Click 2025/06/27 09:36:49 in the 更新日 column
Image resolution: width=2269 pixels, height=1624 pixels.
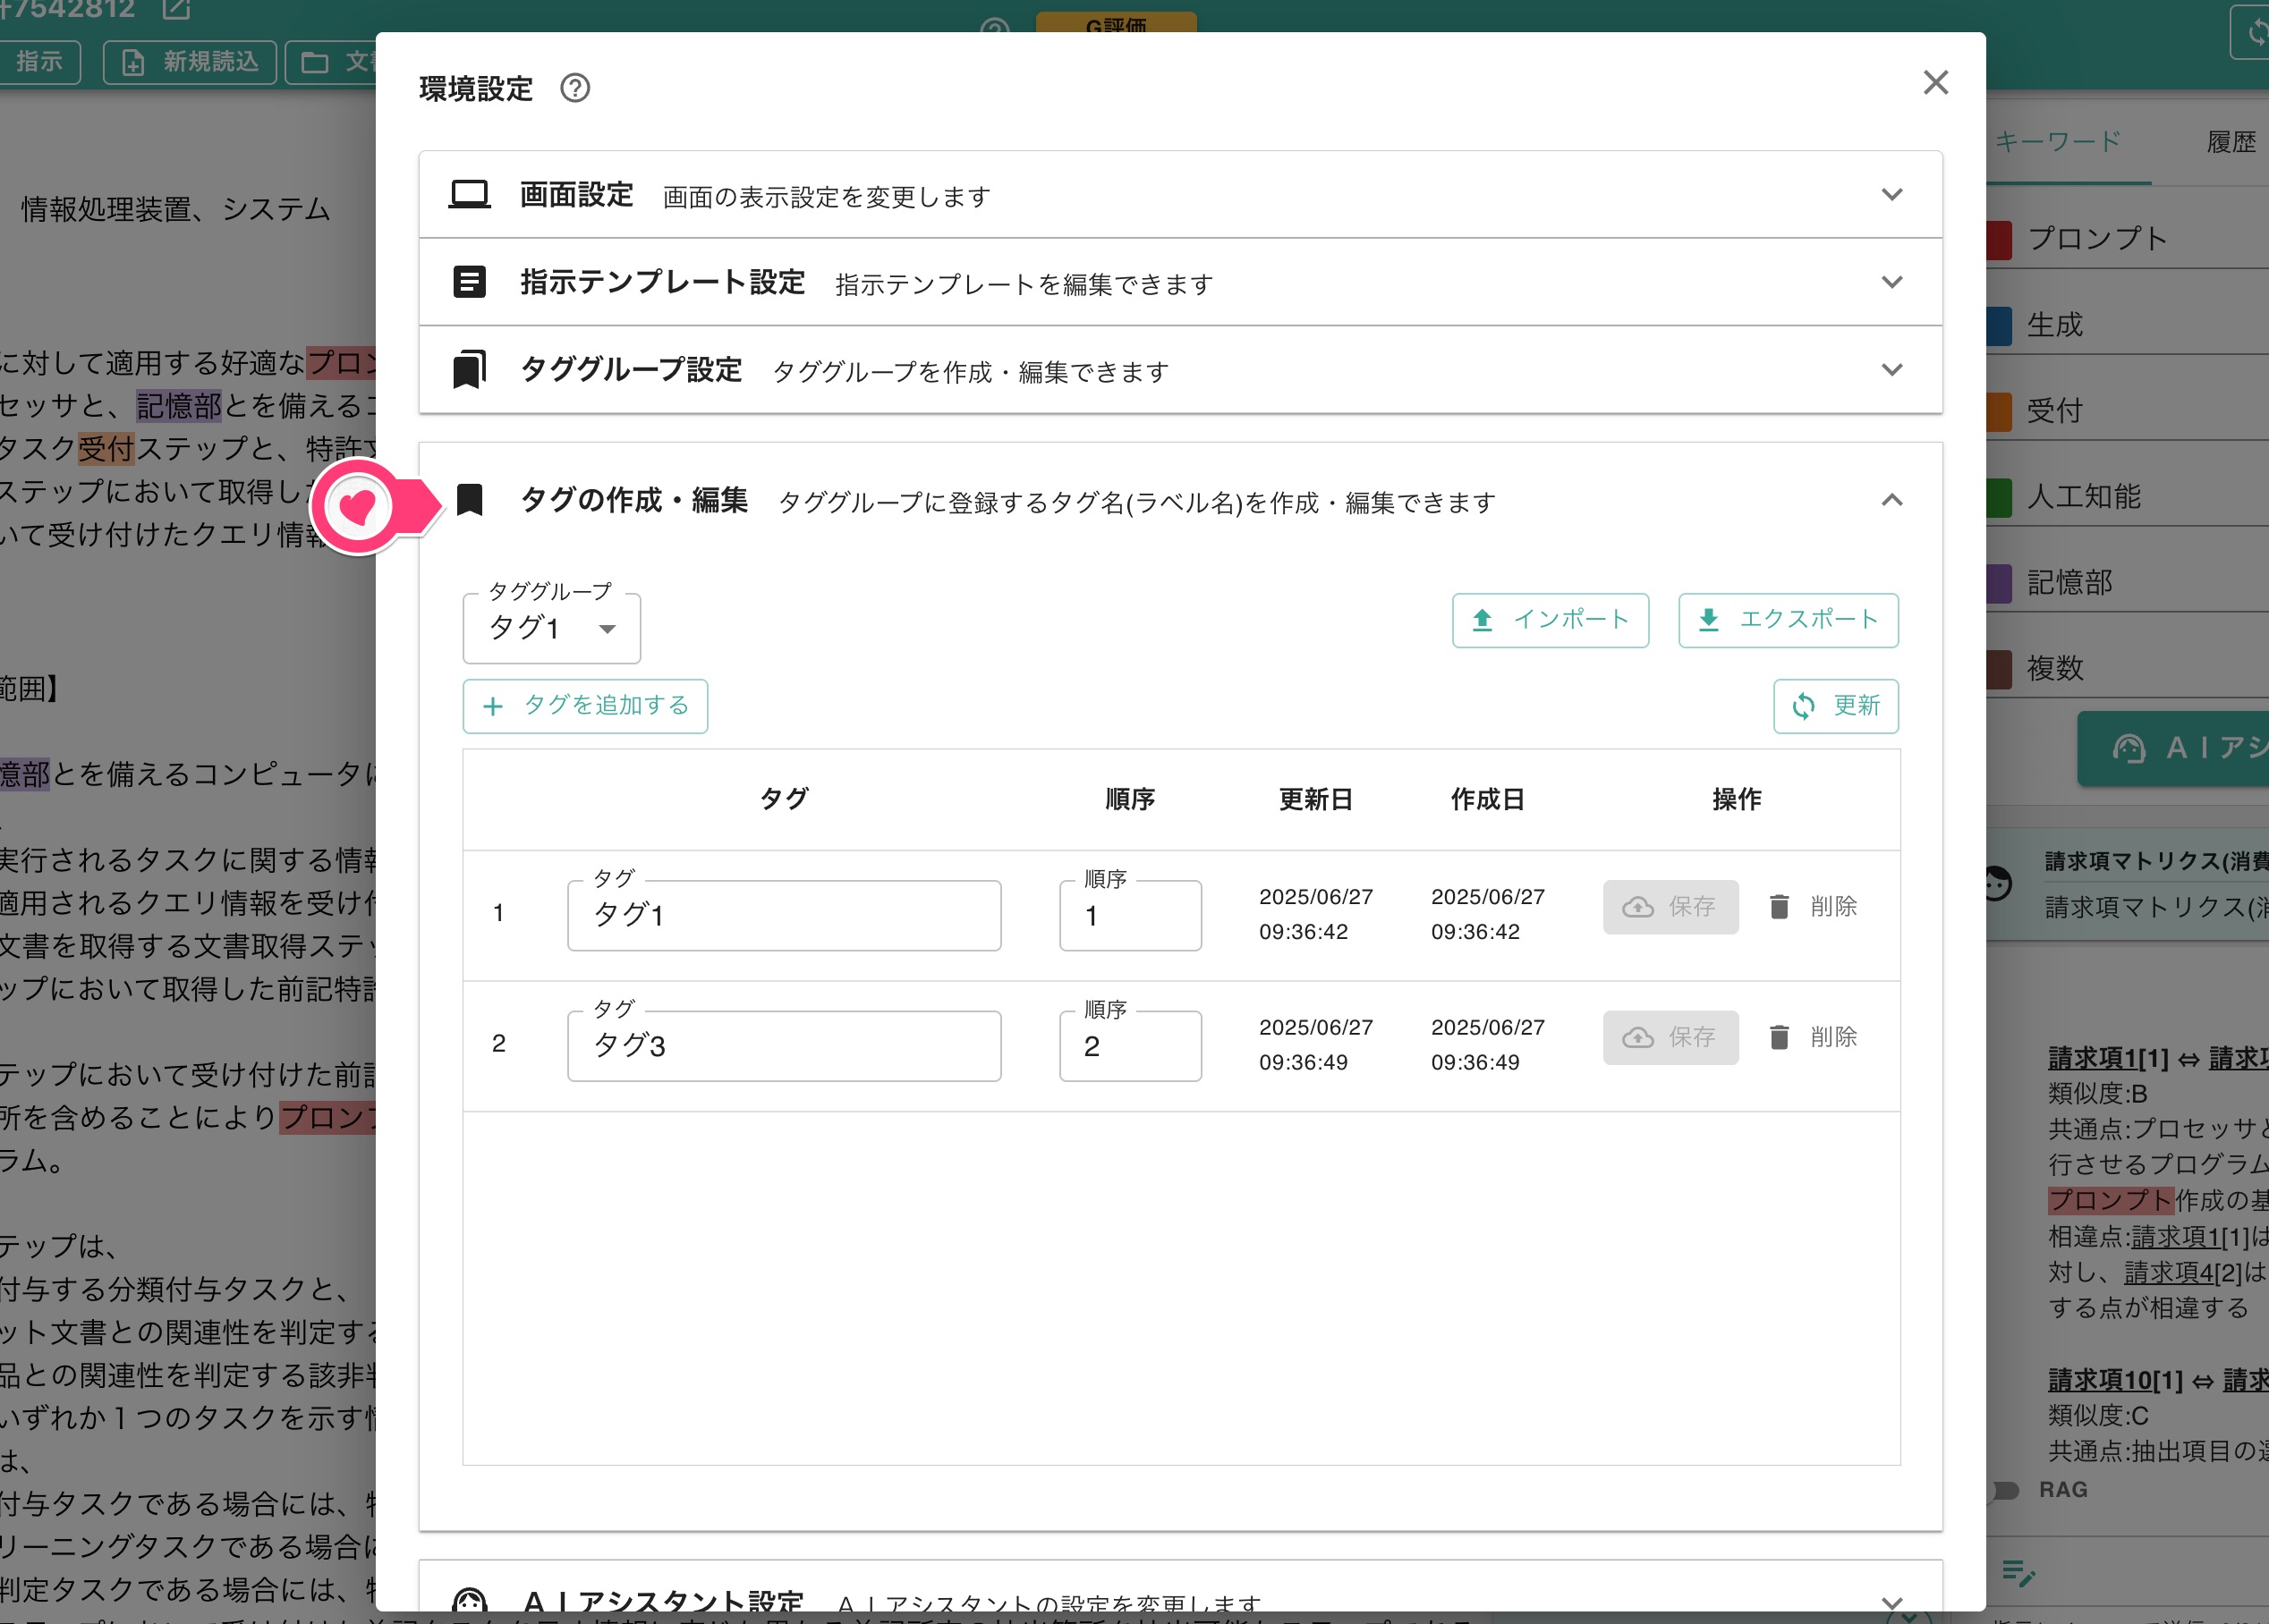[x=1314, y=1045]
